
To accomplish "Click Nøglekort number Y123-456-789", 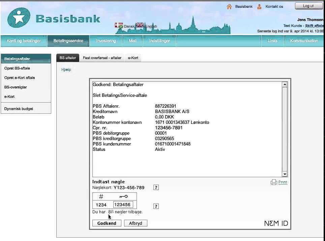I will [x=129, y=188].
